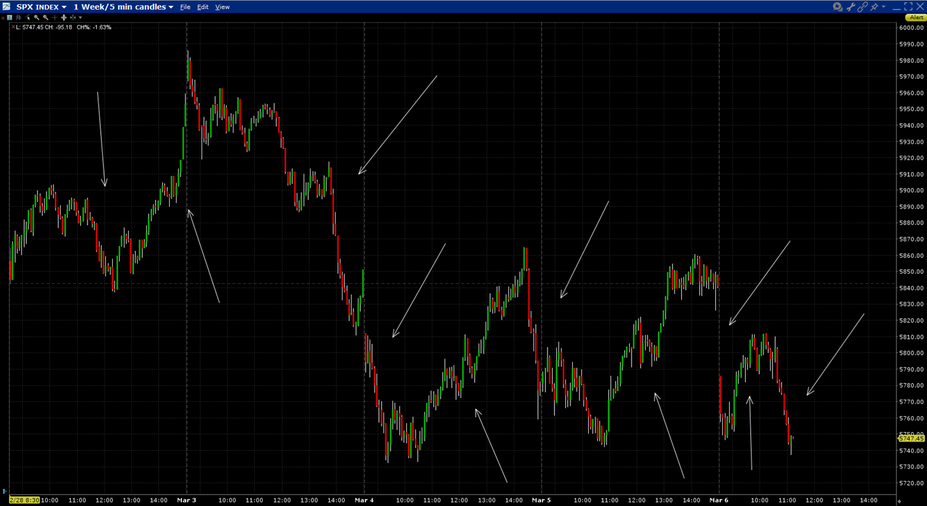Click the blue icon at bottom-left of chart
Image resolution: width=927 pixels, height=506 pixels.
click(4, 491)
